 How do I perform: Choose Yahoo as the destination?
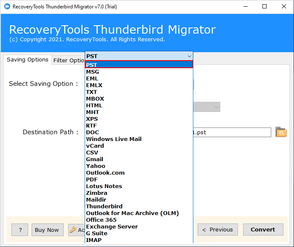139,166
